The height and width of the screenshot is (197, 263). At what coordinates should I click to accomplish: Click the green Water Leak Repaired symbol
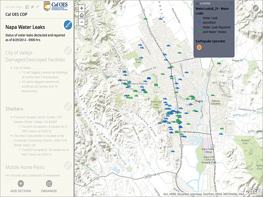pyautogui.click(x=199, y=31)
